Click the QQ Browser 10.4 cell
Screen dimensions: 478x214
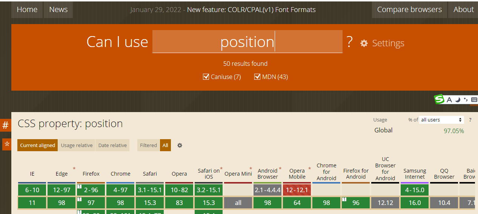tap(444, 203)
